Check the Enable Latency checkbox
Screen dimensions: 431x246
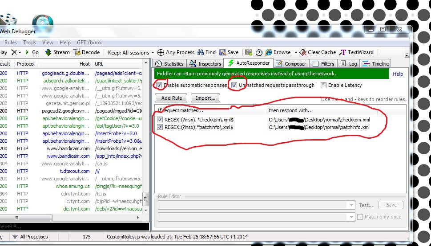(323, 85)
